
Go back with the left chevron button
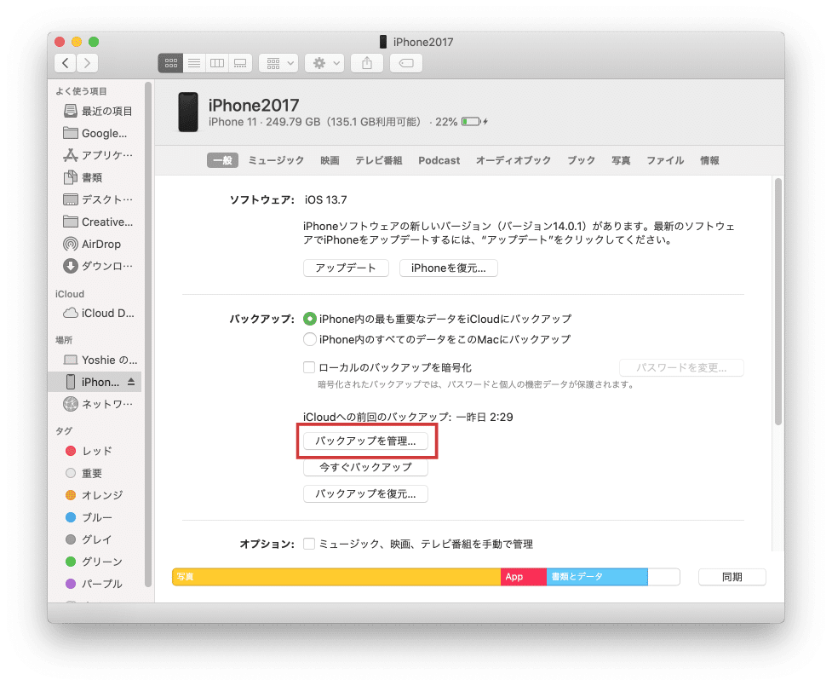(x=65, y=63)
